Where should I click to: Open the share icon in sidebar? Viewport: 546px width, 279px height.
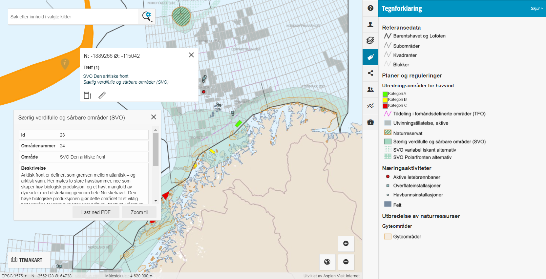point(370,73)
